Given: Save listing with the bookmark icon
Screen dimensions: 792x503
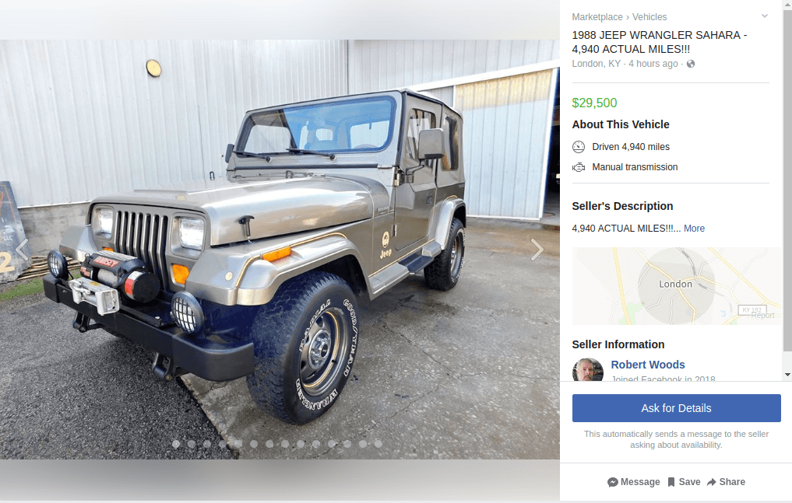Looking at the screenshot, I should pyautogui.click(x=671, y=482).
